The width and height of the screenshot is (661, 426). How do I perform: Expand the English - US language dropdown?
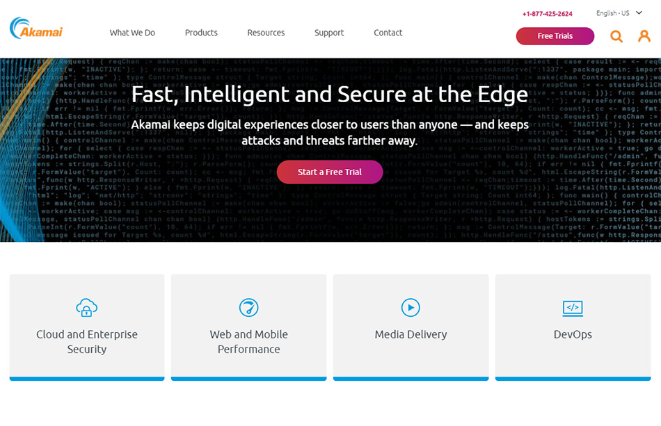619,13
